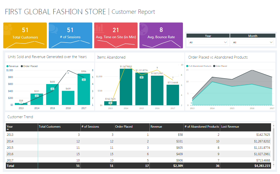Click the 2014 Items Abandoned bar
Screen dimensions: 280x174
coord(126,87)
